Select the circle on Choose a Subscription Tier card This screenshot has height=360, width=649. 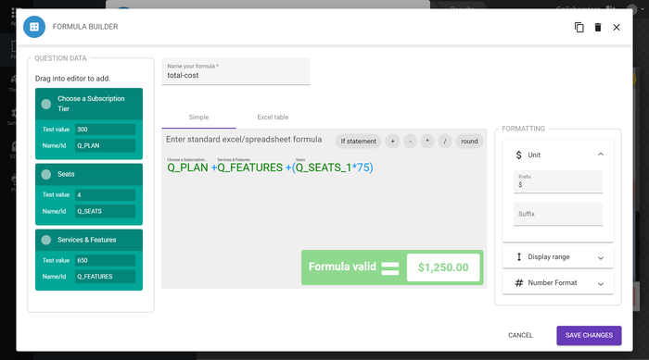[x=46, y=104]
